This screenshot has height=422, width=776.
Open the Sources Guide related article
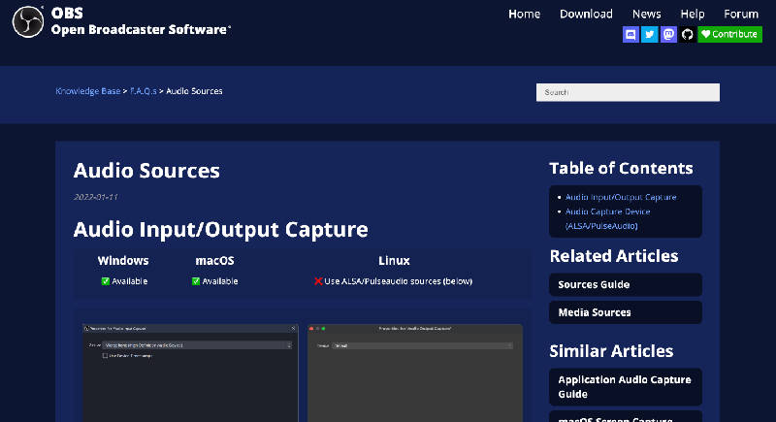(x=594, y=284)
